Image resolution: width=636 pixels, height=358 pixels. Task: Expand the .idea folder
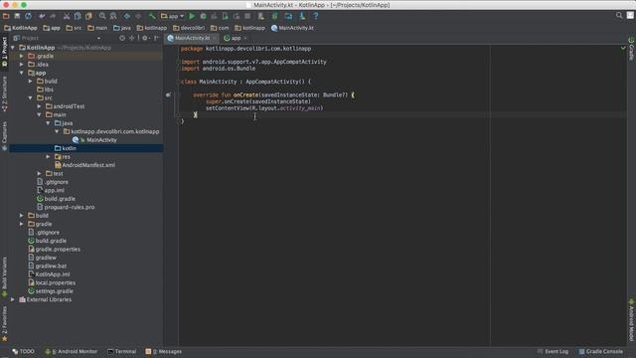(x=22, y=64)
